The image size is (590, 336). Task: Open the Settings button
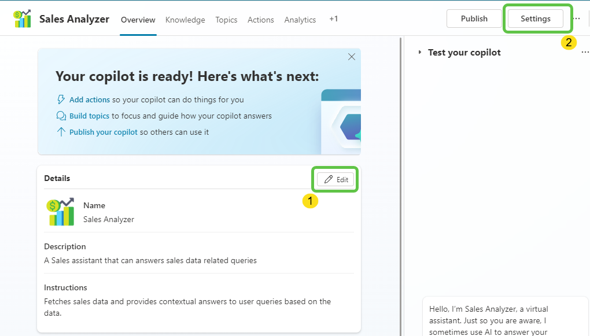pyautogui.click(x=535, y=19)
